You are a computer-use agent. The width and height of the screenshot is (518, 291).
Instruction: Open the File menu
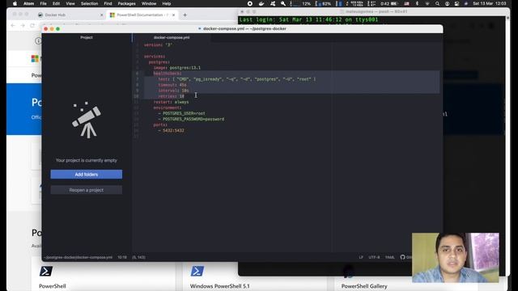pos(43,3)
